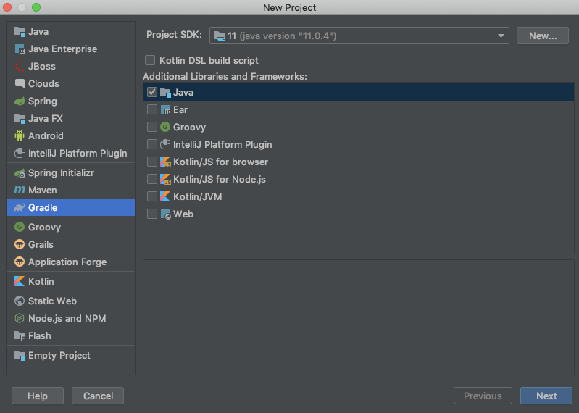Click the Spring Initializr icon
579x413 pixels.
(x=20, y=173)
